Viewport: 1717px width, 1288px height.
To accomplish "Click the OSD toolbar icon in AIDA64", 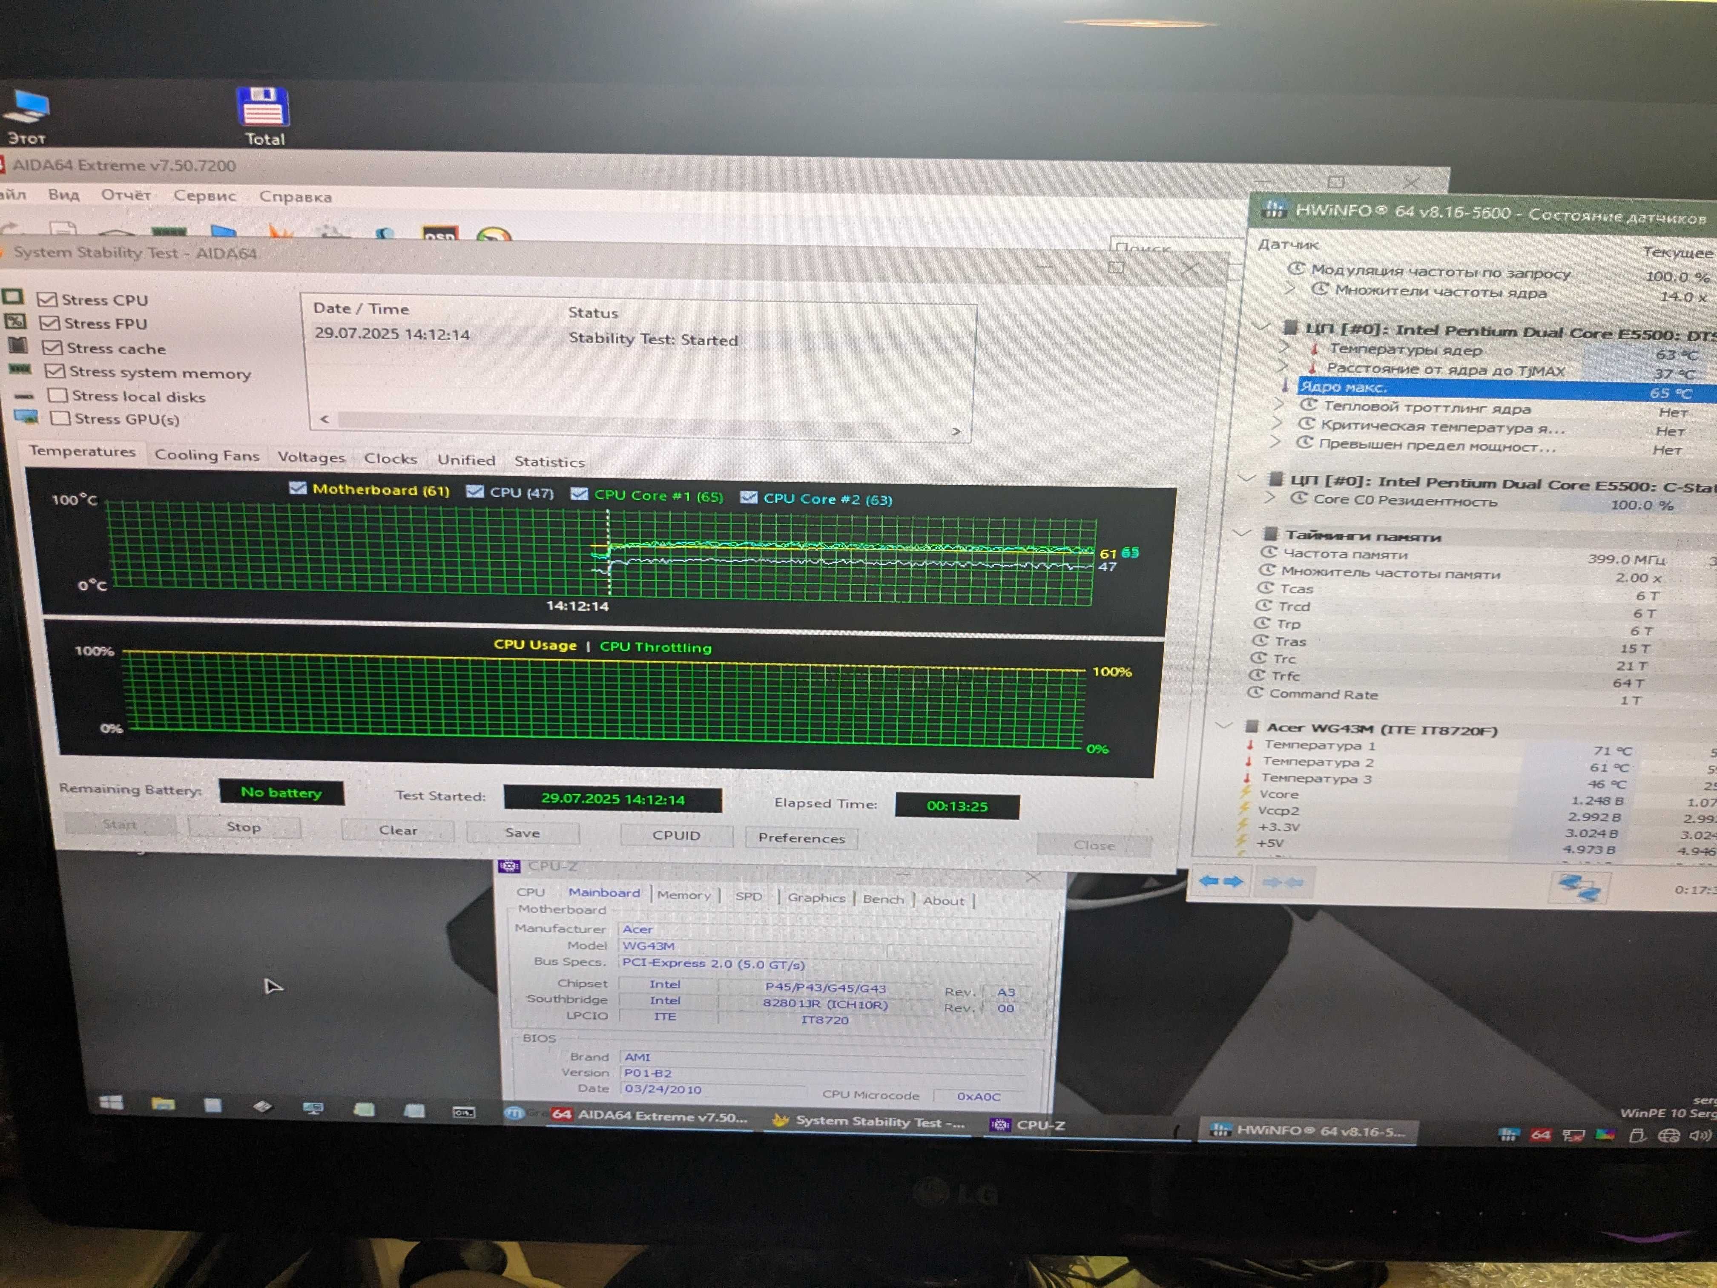I will click(x=440, y=234).
